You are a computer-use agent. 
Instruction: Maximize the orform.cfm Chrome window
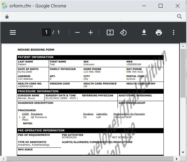(x=160, y=6)
